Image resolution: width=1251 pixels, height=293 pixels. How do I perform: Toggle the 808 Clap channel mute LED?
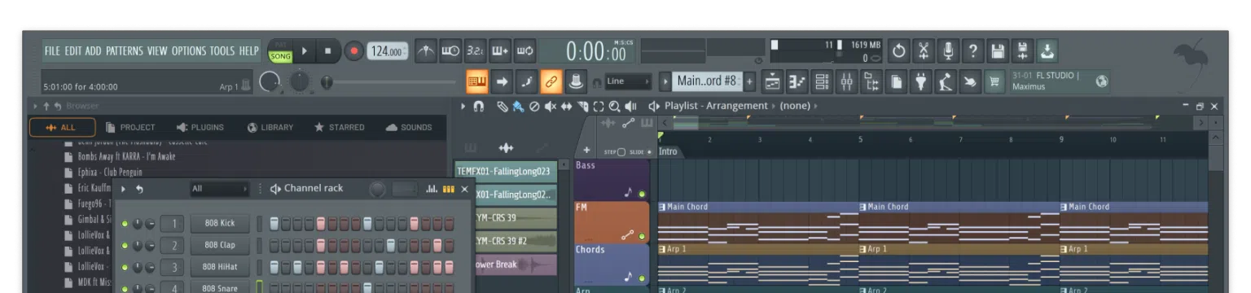coord(125,245)
